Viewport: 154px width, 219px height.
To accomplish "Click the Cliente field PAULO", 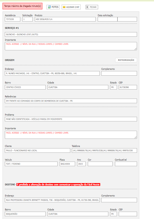I will 38,150.
